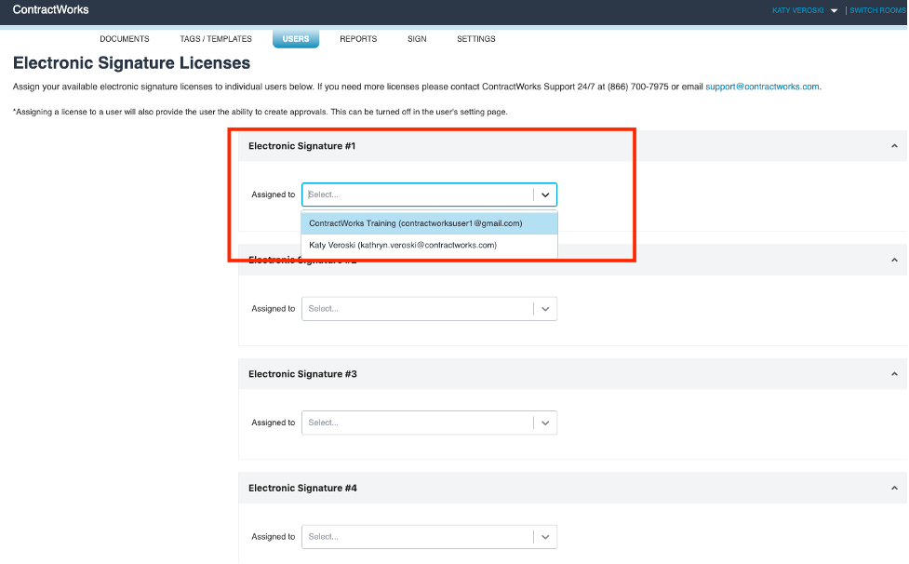Collapse the Electronic Signature #2 section chevron

(894, 261)
